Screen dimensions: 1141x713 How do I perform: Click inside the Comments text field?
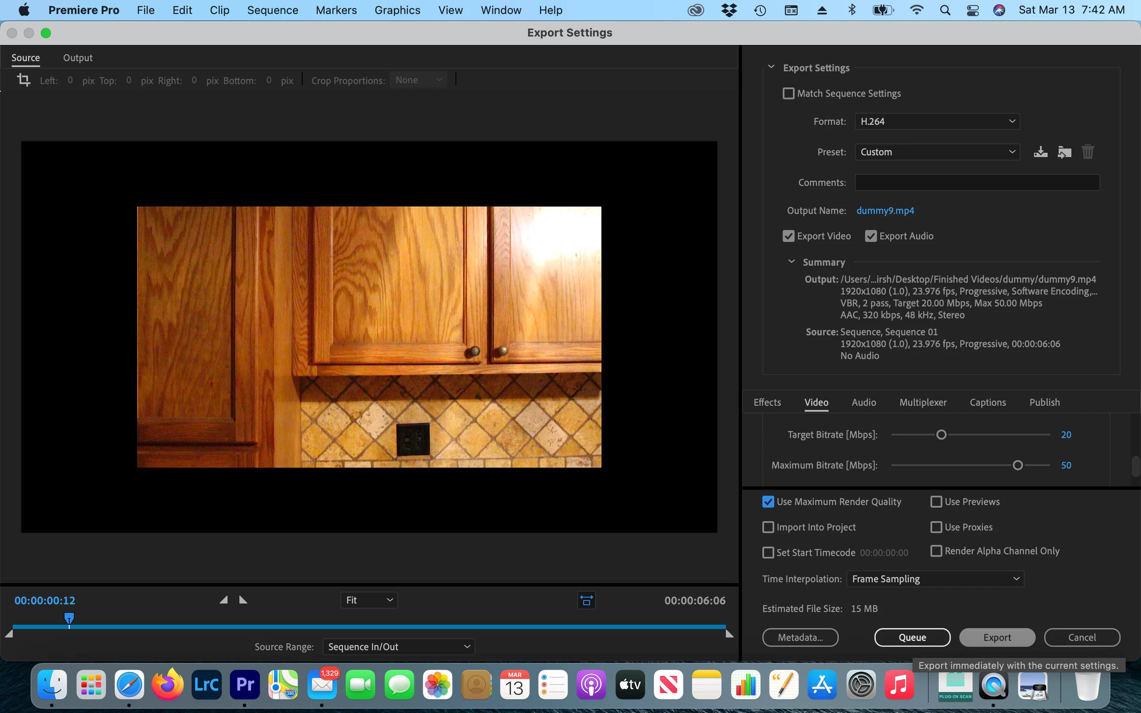(977, 182)
